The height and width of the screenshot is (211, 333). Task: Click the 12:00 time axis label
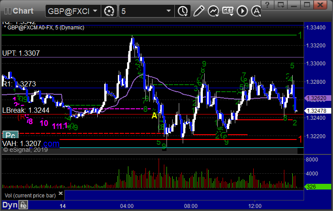point(255,206)
